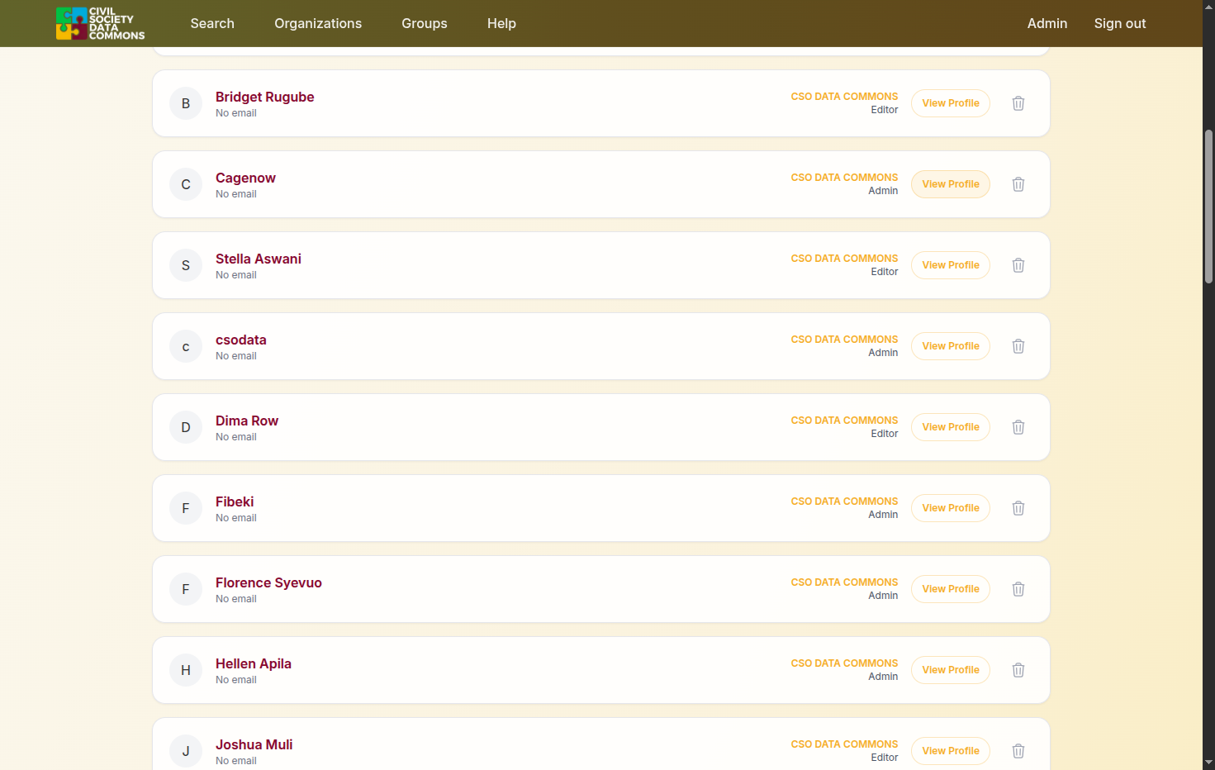The height and width of the screenshot is (770, 1215).
Task: Open the Groups page
Action: click(x=425, y=23)
